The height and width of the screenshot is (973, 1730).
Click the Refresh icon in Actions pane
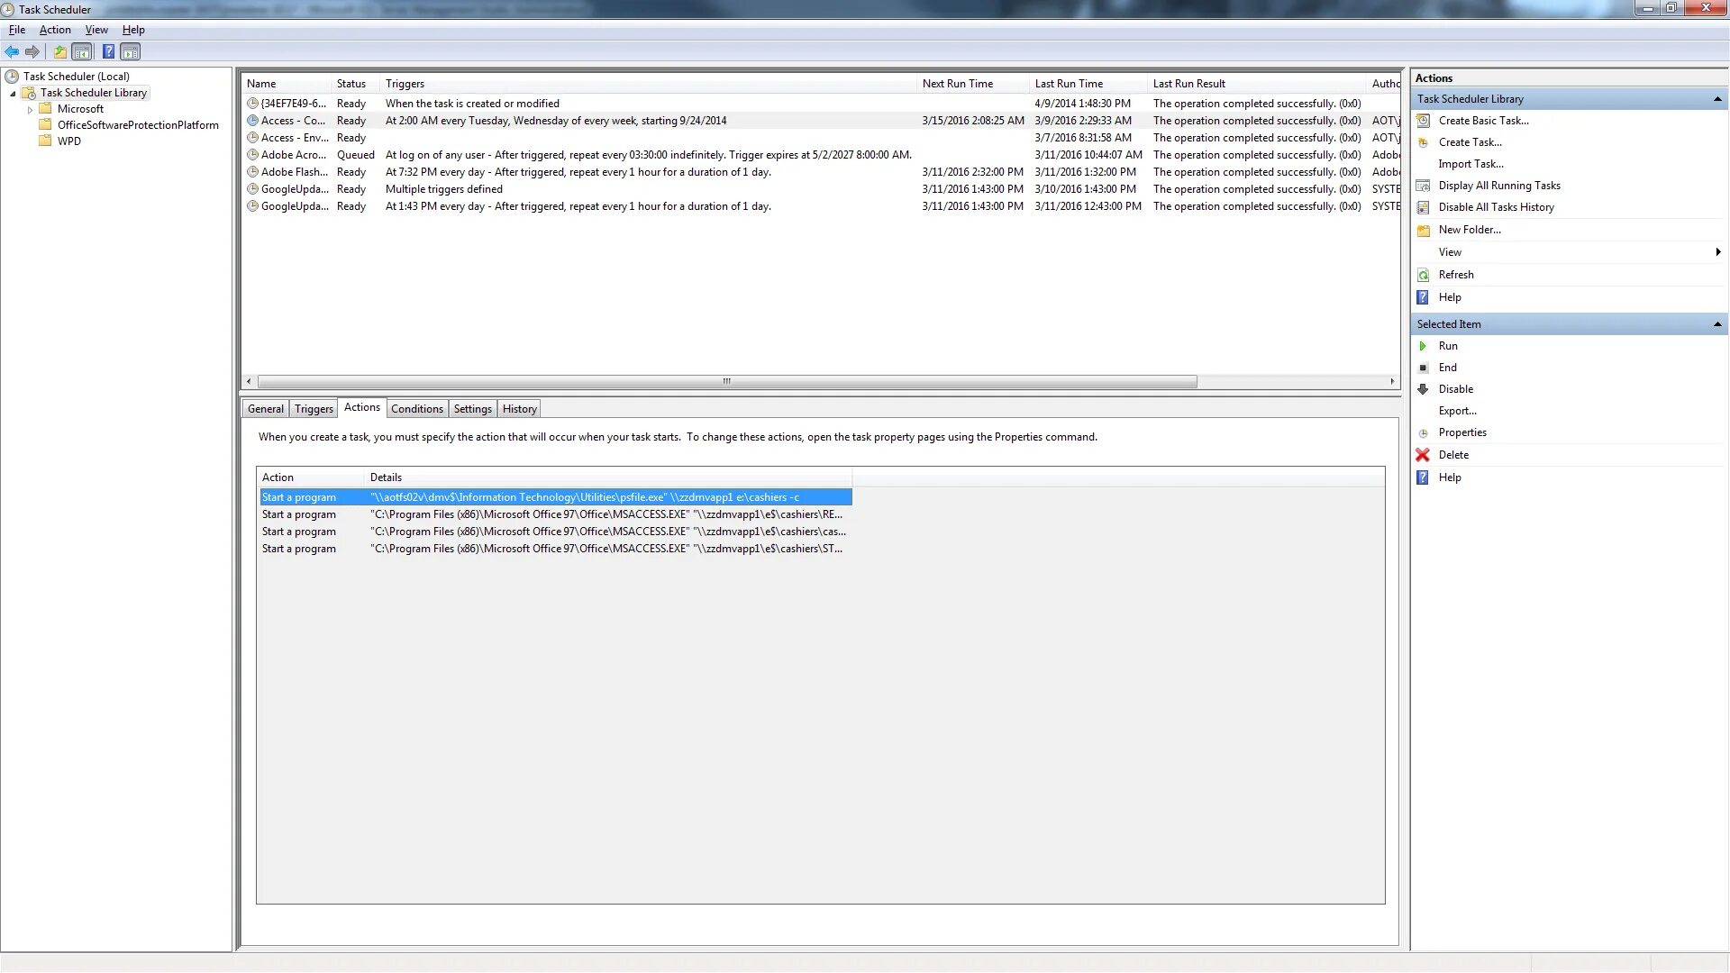(x=1423, y=275)
